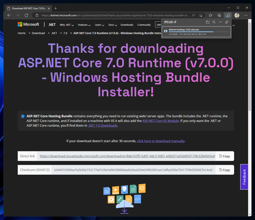Click dotnet-hosting-7.0.0-win.exe filename
This screenshot has width=255, height=220.
point(184,29)
